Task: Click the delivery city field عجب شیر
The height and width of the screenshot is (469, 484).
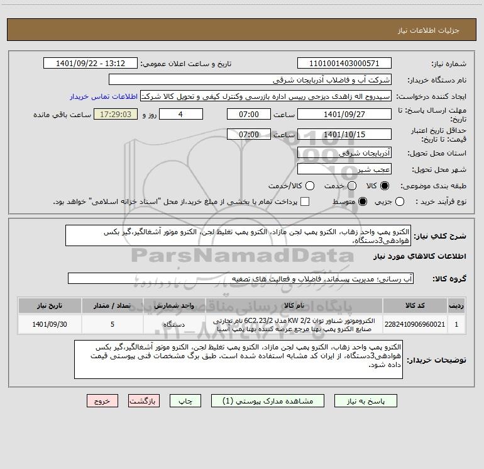Action: (344, 169)
